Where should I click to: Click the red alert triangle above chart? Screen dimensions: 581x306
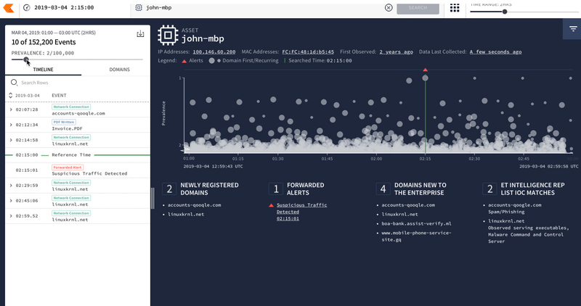pos(426,70)
